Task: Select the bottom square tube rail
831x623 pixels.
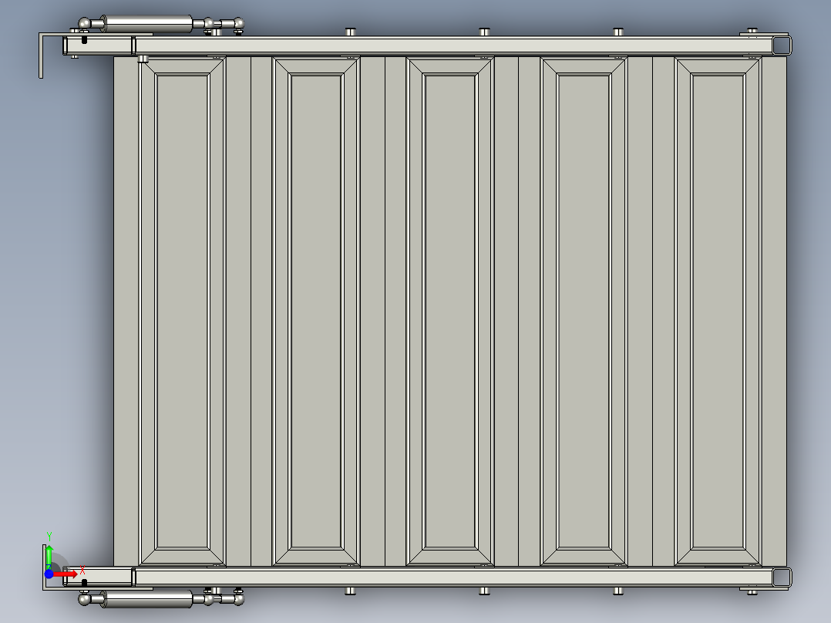Action: 427,577
